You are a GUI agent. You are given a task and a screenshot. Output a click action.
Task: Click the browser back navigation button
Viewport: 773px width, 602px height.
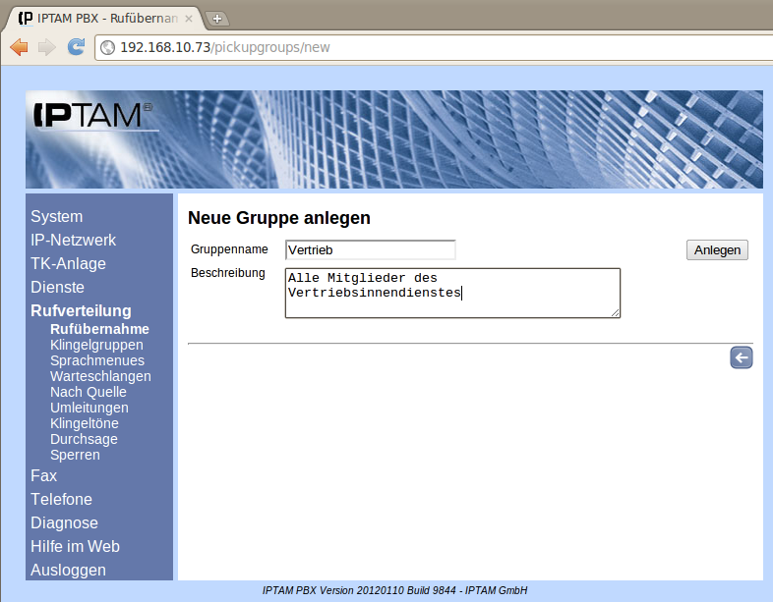[x=19, y=47]
